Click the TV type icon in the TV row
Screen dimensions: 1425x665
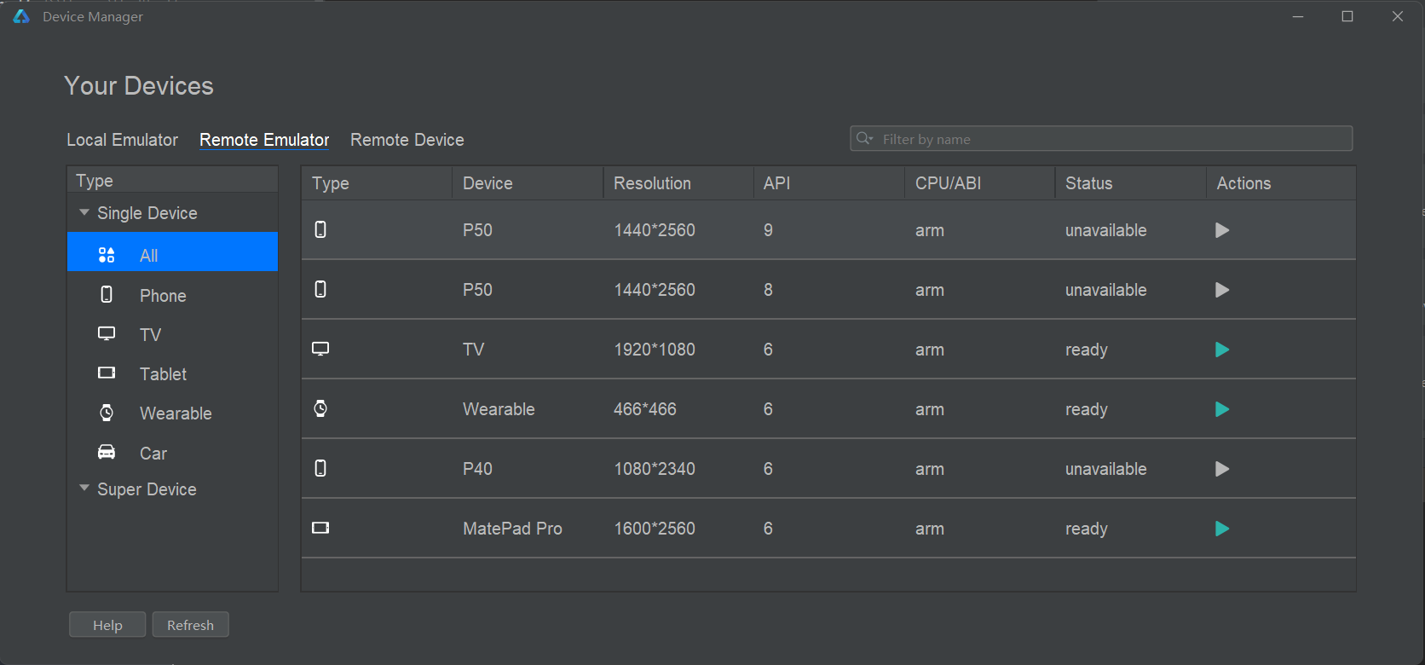(320, 349)
